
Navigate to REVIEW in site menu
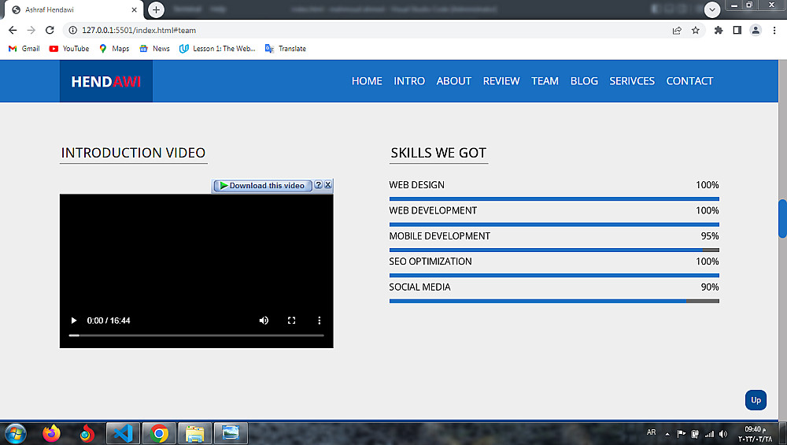point(501,81)
